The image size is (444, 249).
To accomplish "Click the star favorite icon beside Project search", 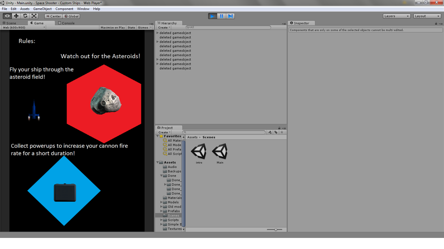I will click(x=282, y=132).
